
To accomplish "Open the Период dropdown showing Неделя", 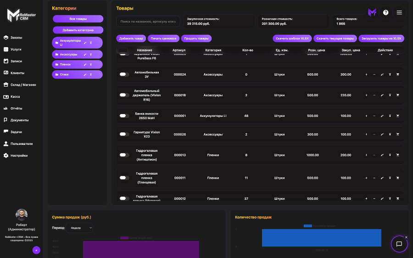I will [79, 227].
